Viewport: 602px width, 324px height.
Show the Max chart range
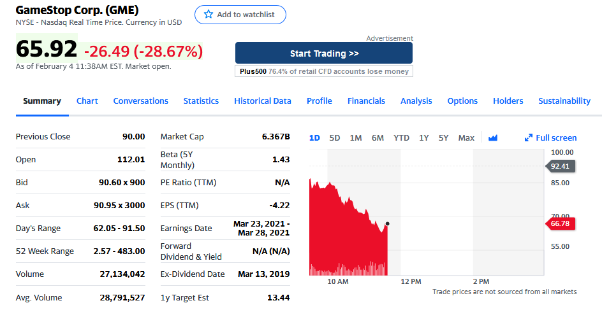pyautogui.click(x=466, y=138)
